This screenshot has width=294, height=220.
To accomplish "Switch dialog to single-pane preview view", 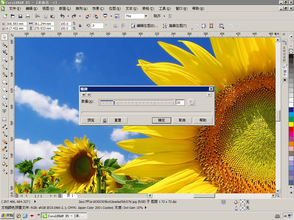I will click(x=89, y=95).
